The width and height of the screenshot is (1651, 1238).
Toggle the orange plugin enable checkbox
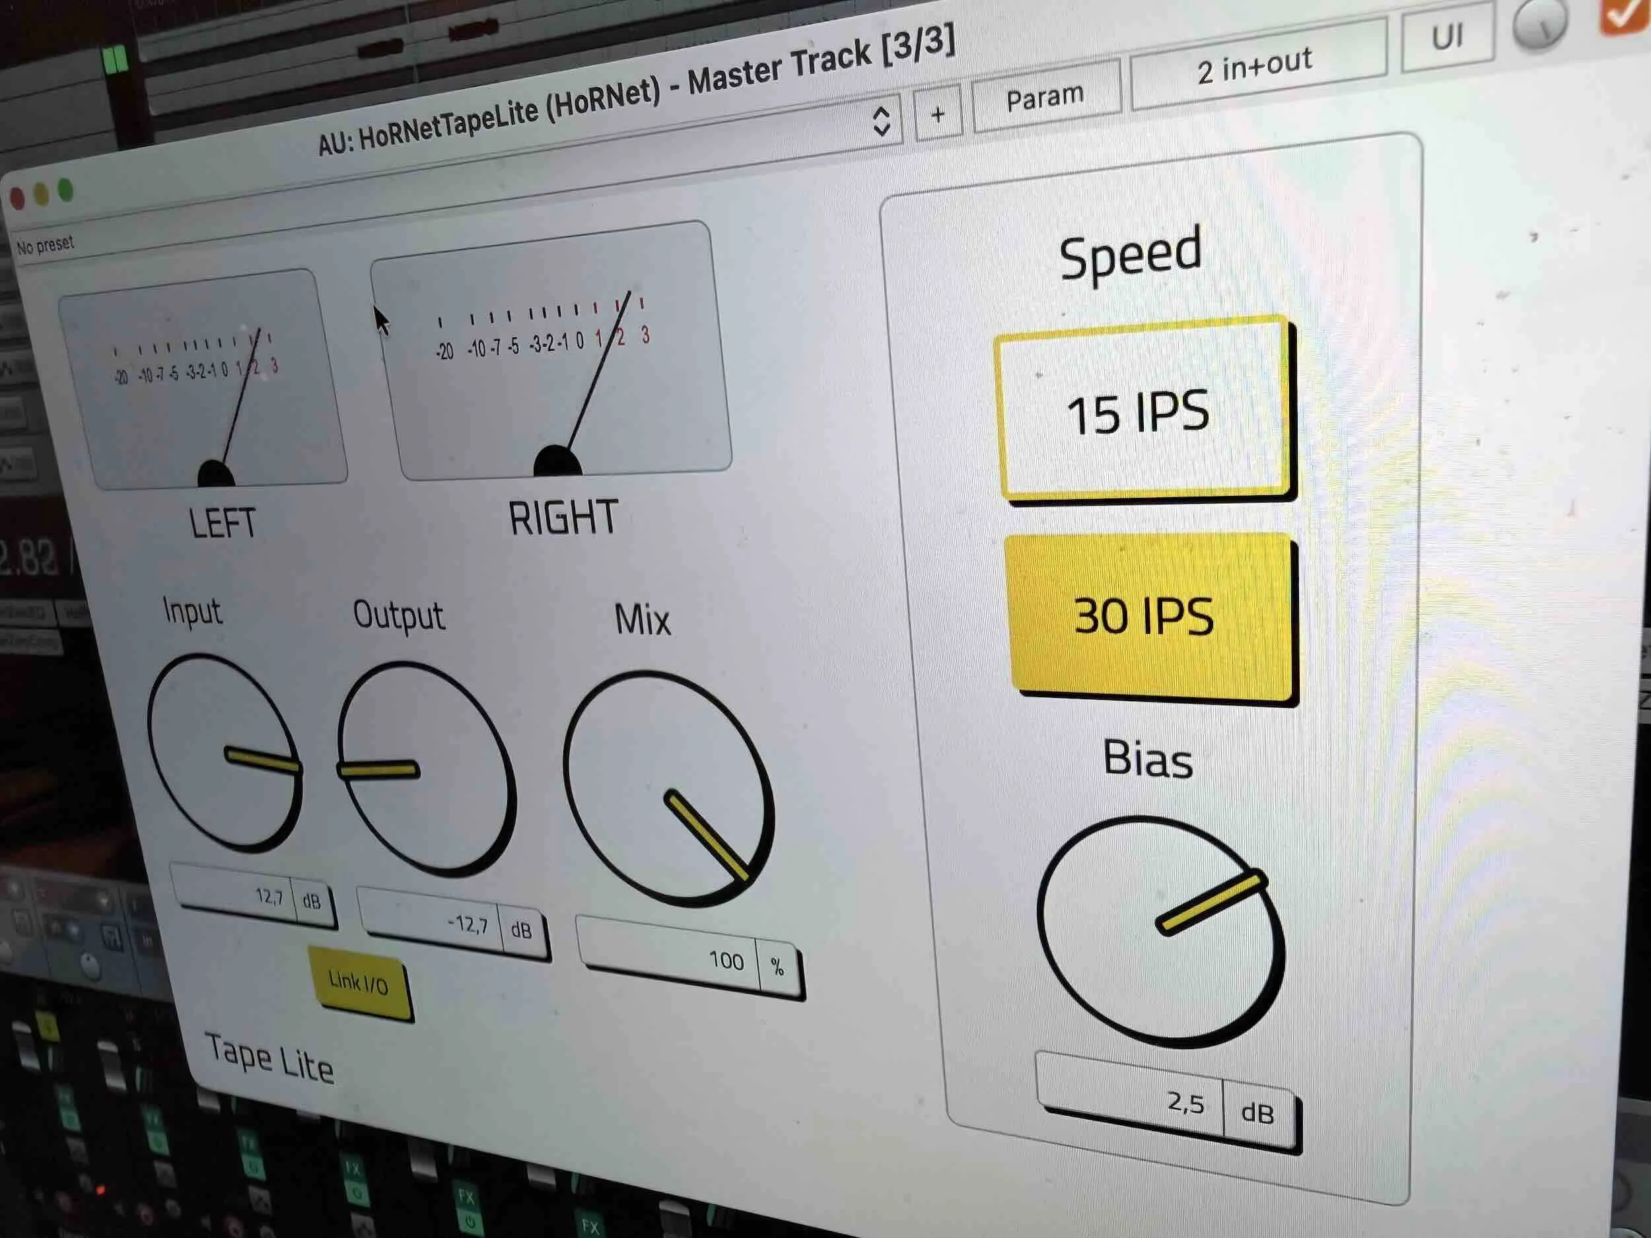pos(1623,15)
